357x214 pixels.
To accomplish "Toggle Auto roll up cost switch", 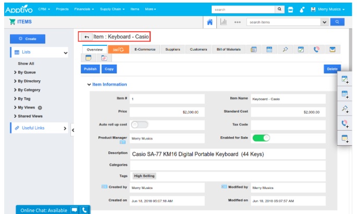I will click(x=140, y=124).
